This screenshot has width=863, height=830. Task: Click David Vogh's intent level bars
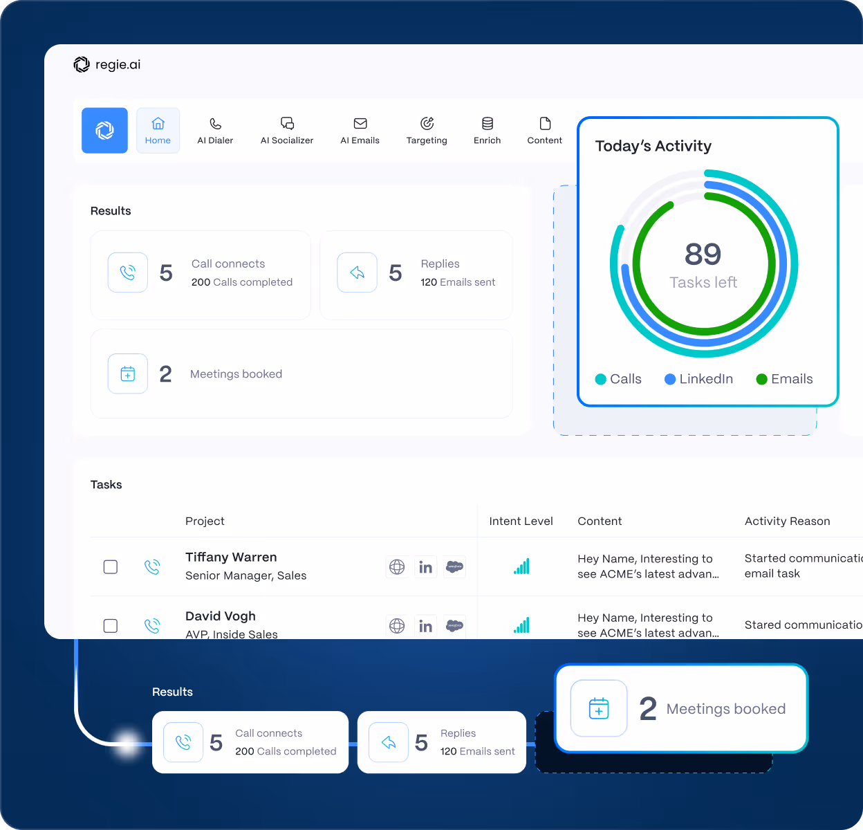click(521, 625)
